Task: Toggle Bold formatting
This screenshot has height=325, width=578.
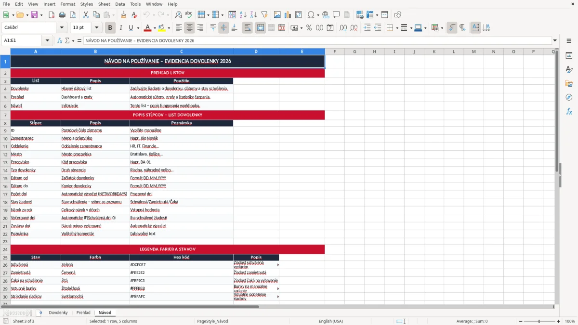Action: [110, 28]
